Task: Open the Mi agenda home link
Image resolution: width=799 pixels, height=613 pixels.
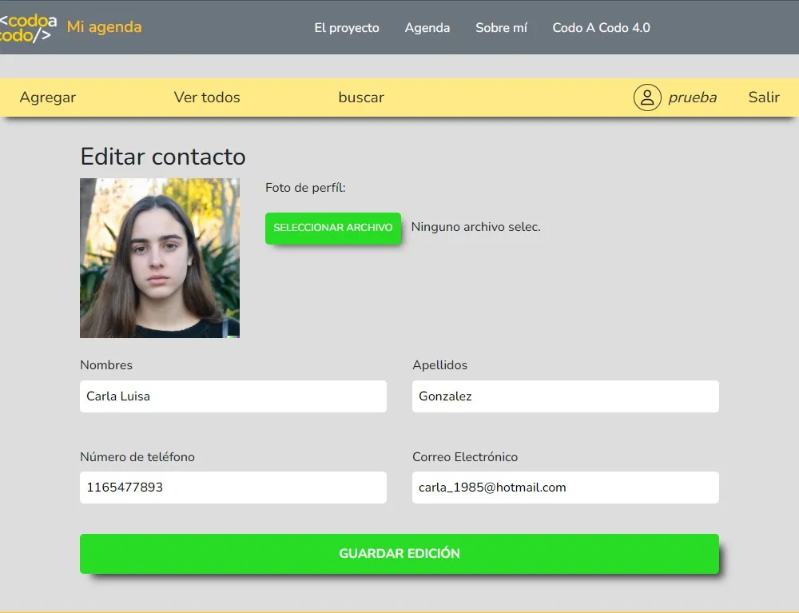Action: (x=104, y=27)
